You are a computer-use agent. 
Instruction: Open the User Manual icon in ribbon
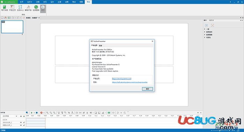(4, 8)
